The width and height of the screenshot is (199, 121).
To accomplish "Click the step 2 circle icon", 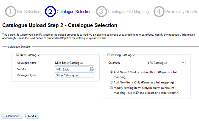I will (x=51, y=12).
